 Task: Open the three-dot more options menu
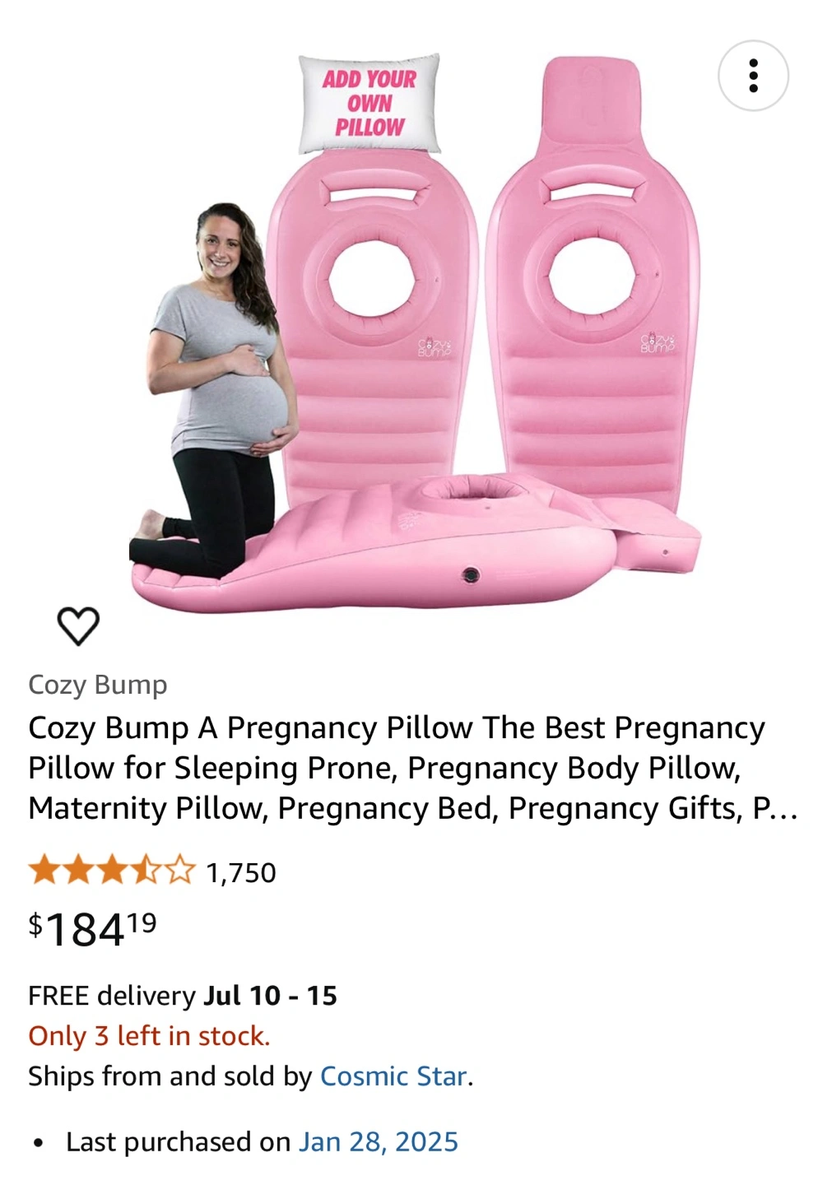tap(753, 76)
